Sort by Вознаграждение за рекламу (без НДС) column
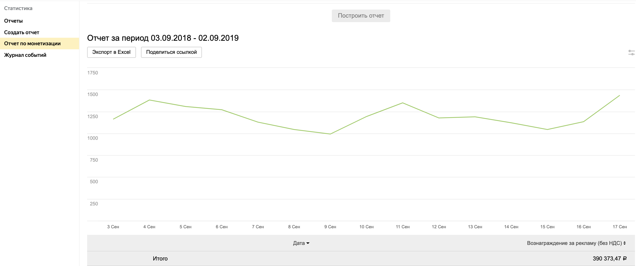636x266 pixels. click(x=574, y=243)
